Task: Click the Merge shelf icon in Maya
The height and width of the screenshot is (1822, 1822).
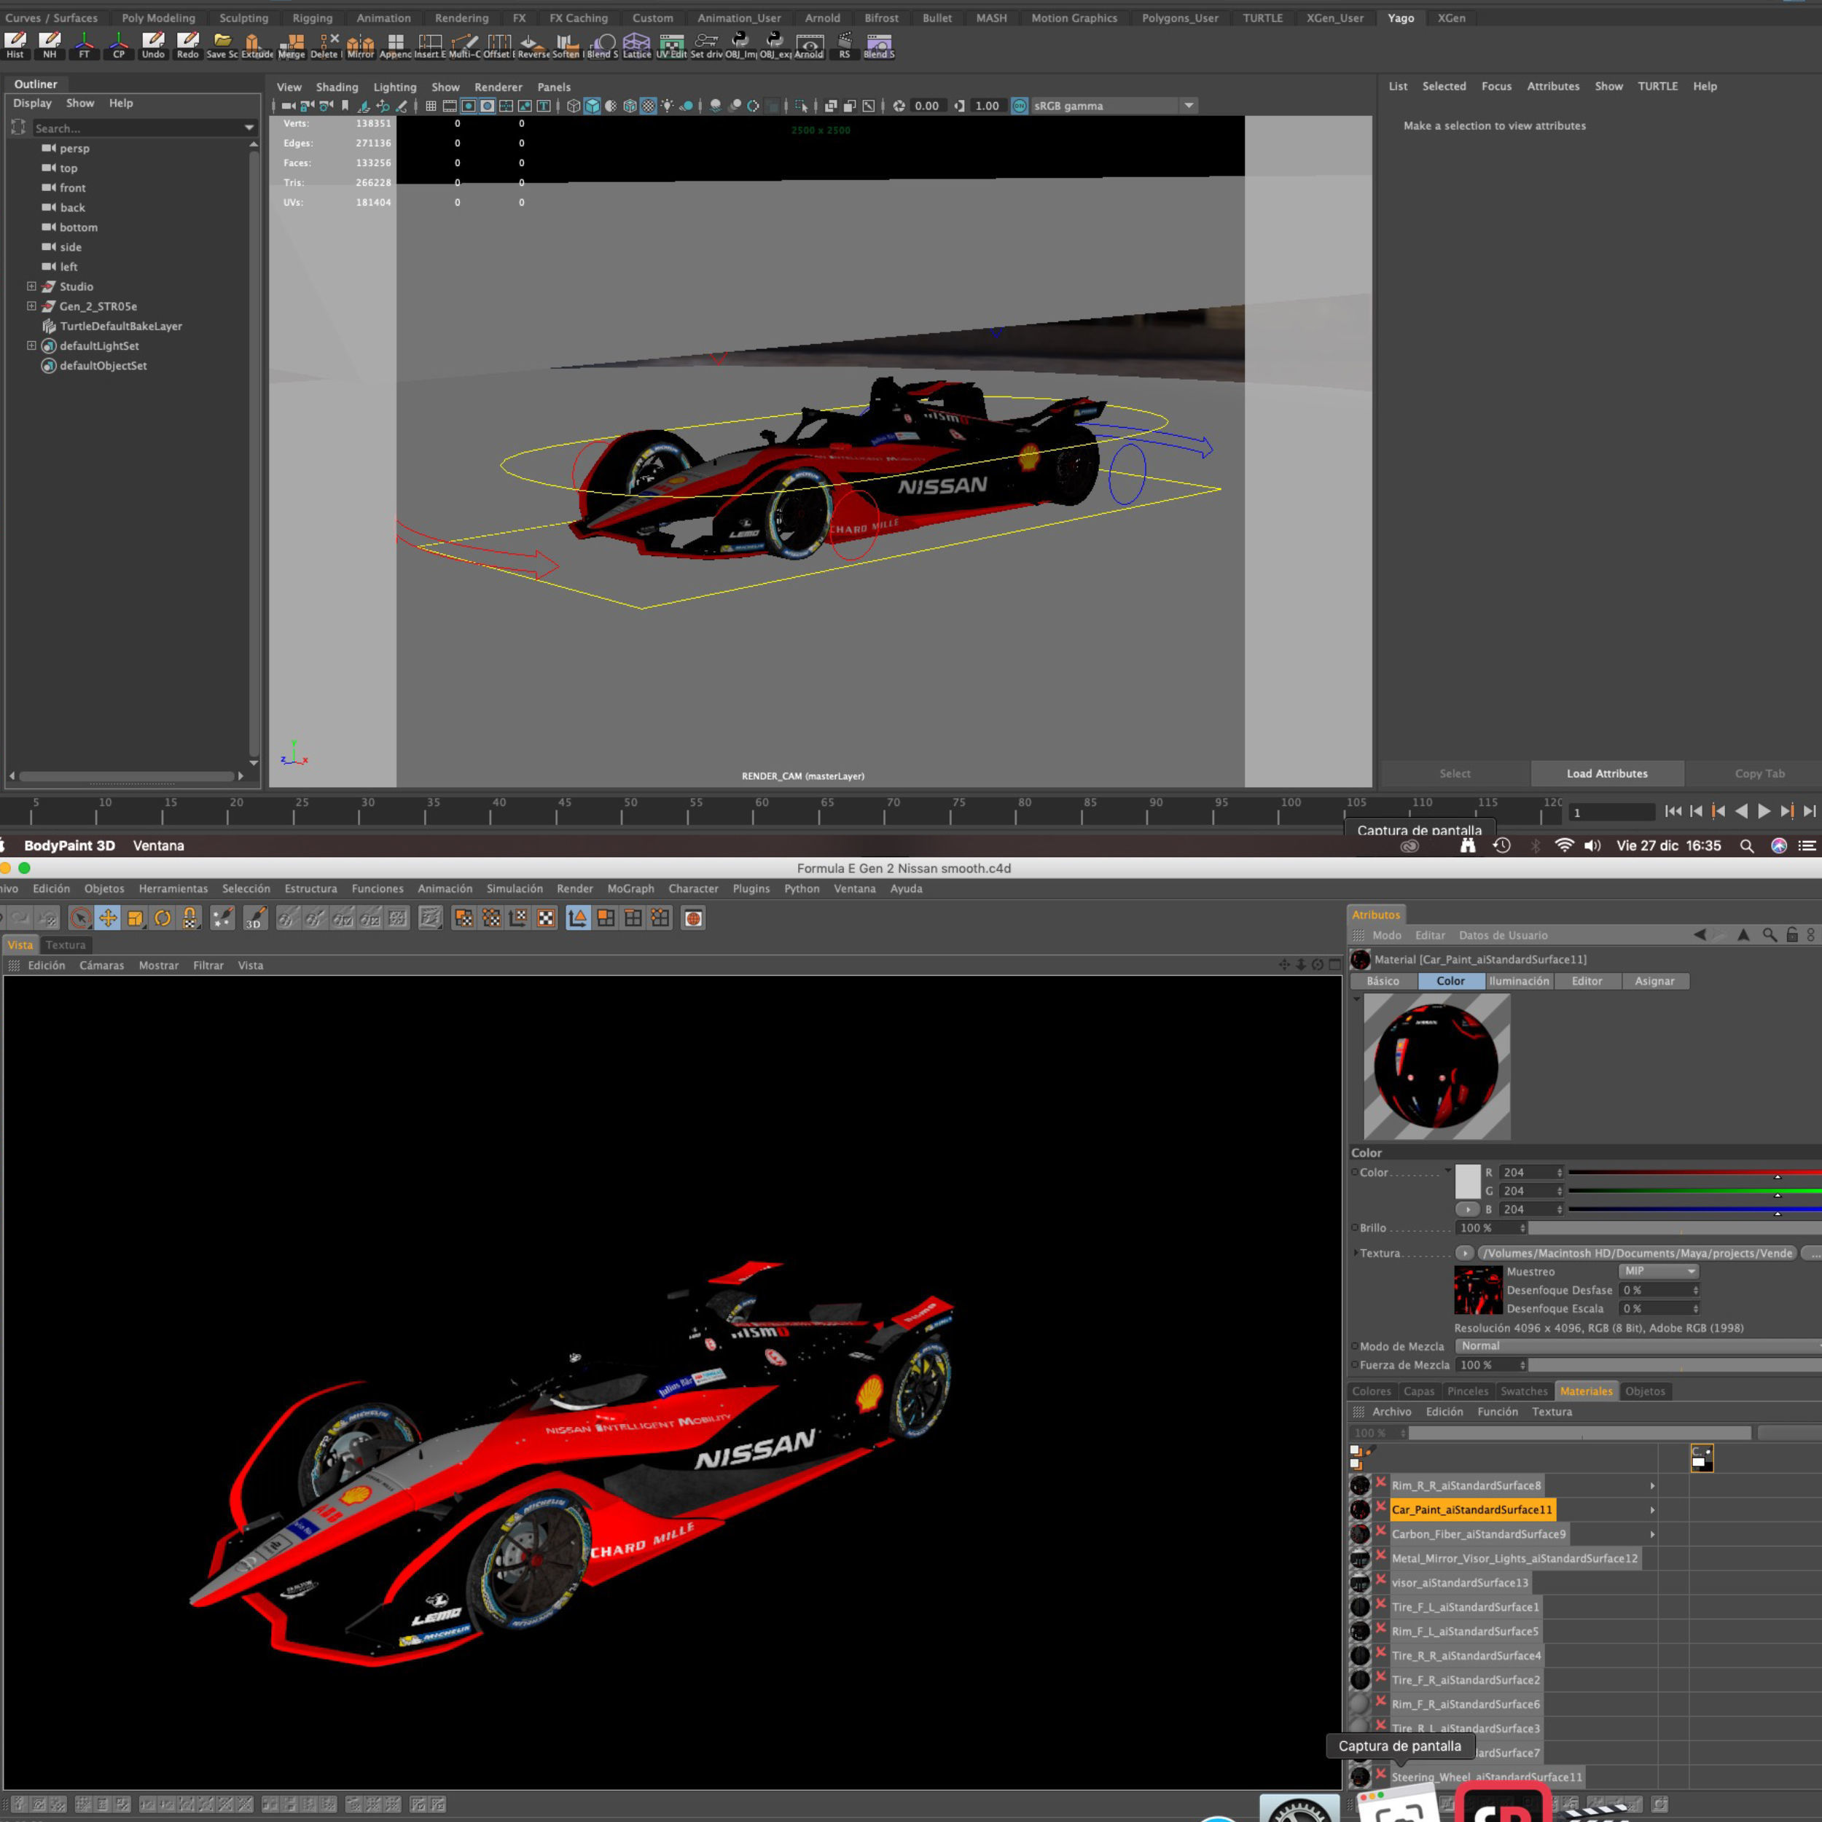Action: (x=292, y=44)
